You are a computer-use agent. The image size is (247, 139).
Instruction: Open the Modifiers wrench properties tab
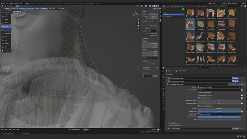(163, 95)
